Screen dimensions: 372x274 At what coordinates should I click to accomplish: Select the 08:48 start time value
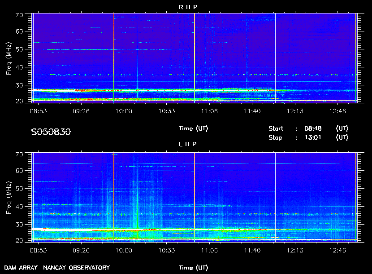click(x=313, y=128)
